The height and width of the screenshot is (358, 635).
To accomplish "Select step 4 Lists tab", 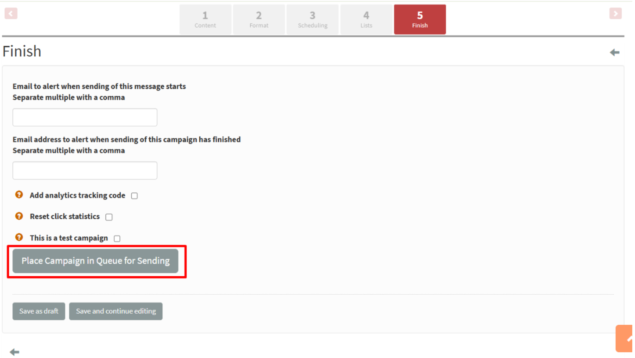I will coord(366,19).
